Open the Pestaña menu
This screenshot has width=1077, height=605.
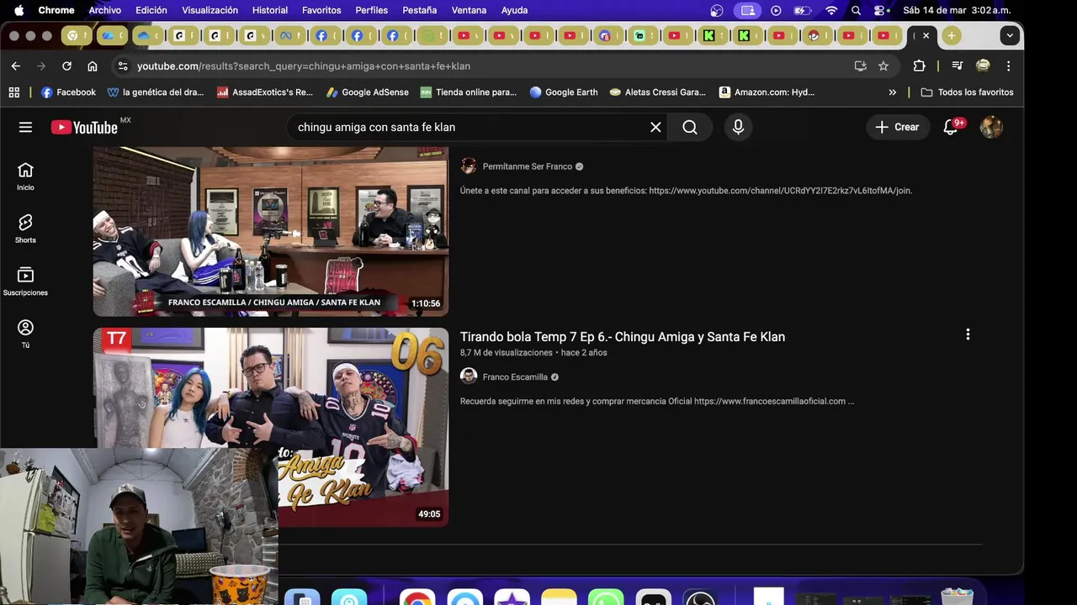click(419, 10)
